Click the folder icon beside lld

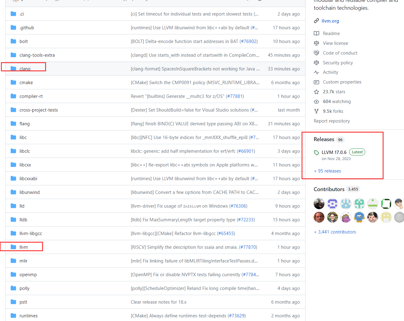[13, 206]
